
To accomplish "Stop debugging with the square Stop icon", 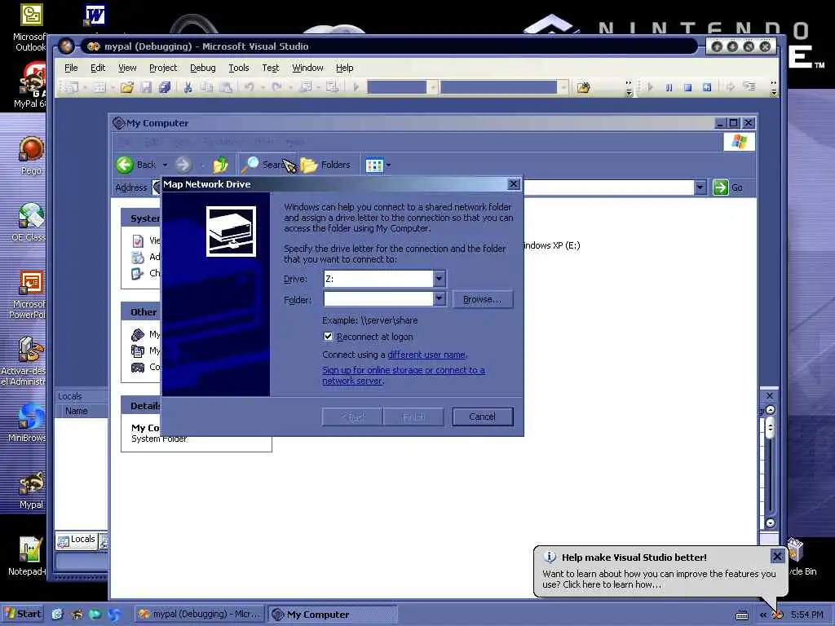I will pyautogui.click(x=687, y=87).
